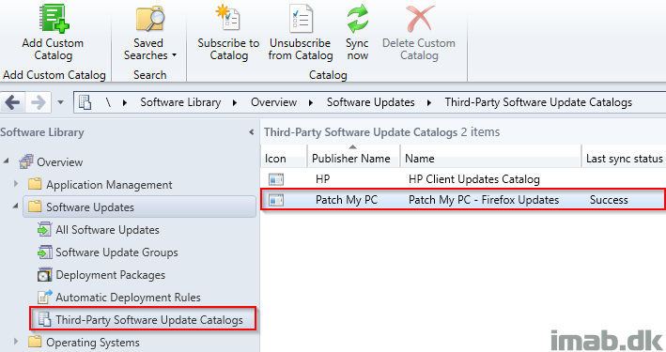Open Application Management folder in tree
666x352 pixels.
[x=109, y=185]
